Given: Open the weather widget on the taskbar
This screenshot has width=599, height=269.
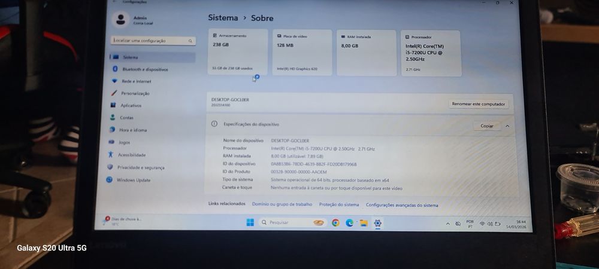Looking at the screenshot, I should tap(123, 221).
